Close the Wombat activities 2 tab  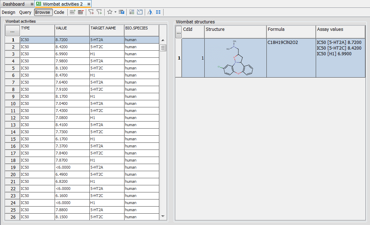(89, 4)
